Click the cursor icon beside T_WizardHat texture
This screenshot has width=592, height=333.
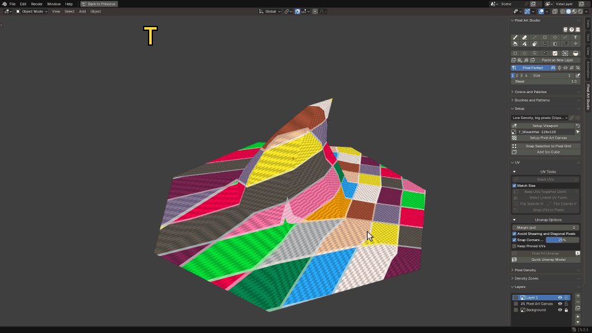click(x=578, y=132)
